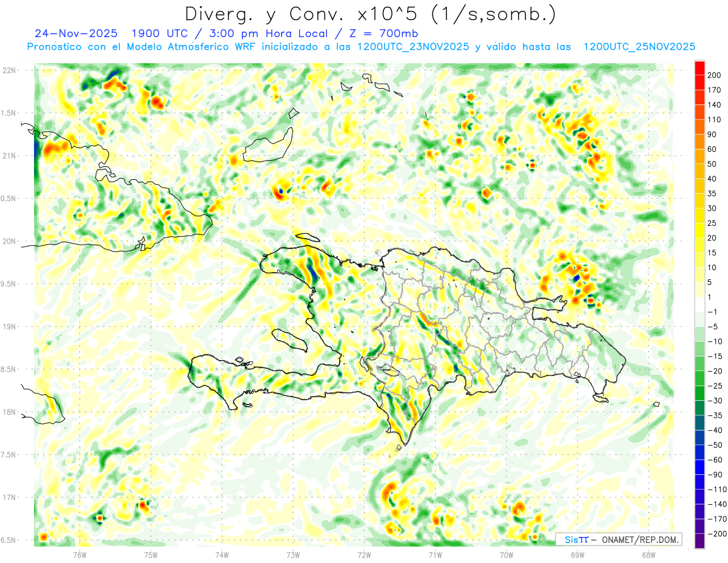Click the dark purple bottom colorbar segment
728x563 pixels.
tap(699, 541)
